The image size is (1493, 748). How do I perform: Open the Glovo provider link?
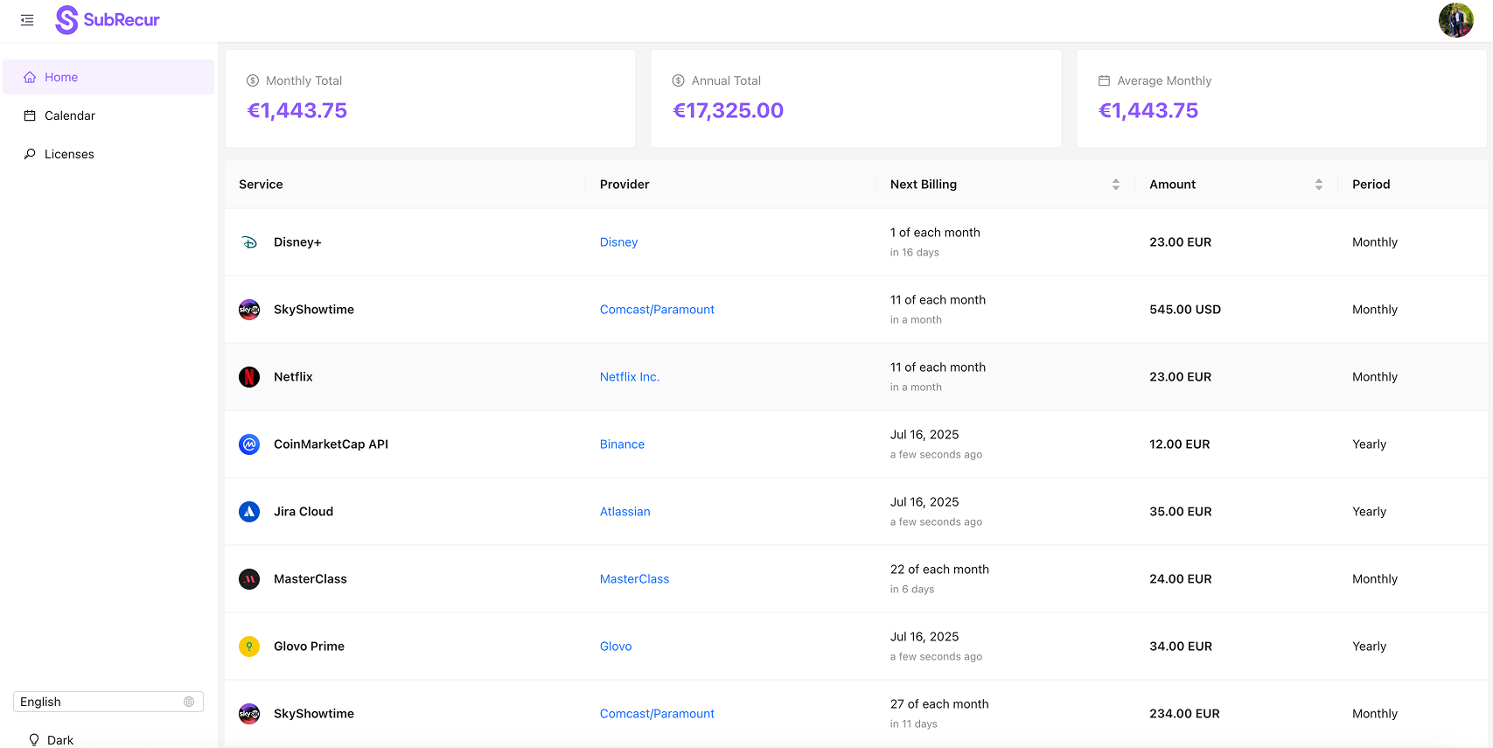[616, 647]
